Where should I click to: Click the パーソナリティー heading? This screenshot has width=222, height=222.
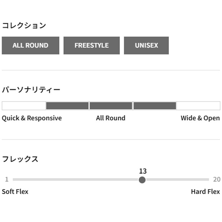[x=31, y=90]
